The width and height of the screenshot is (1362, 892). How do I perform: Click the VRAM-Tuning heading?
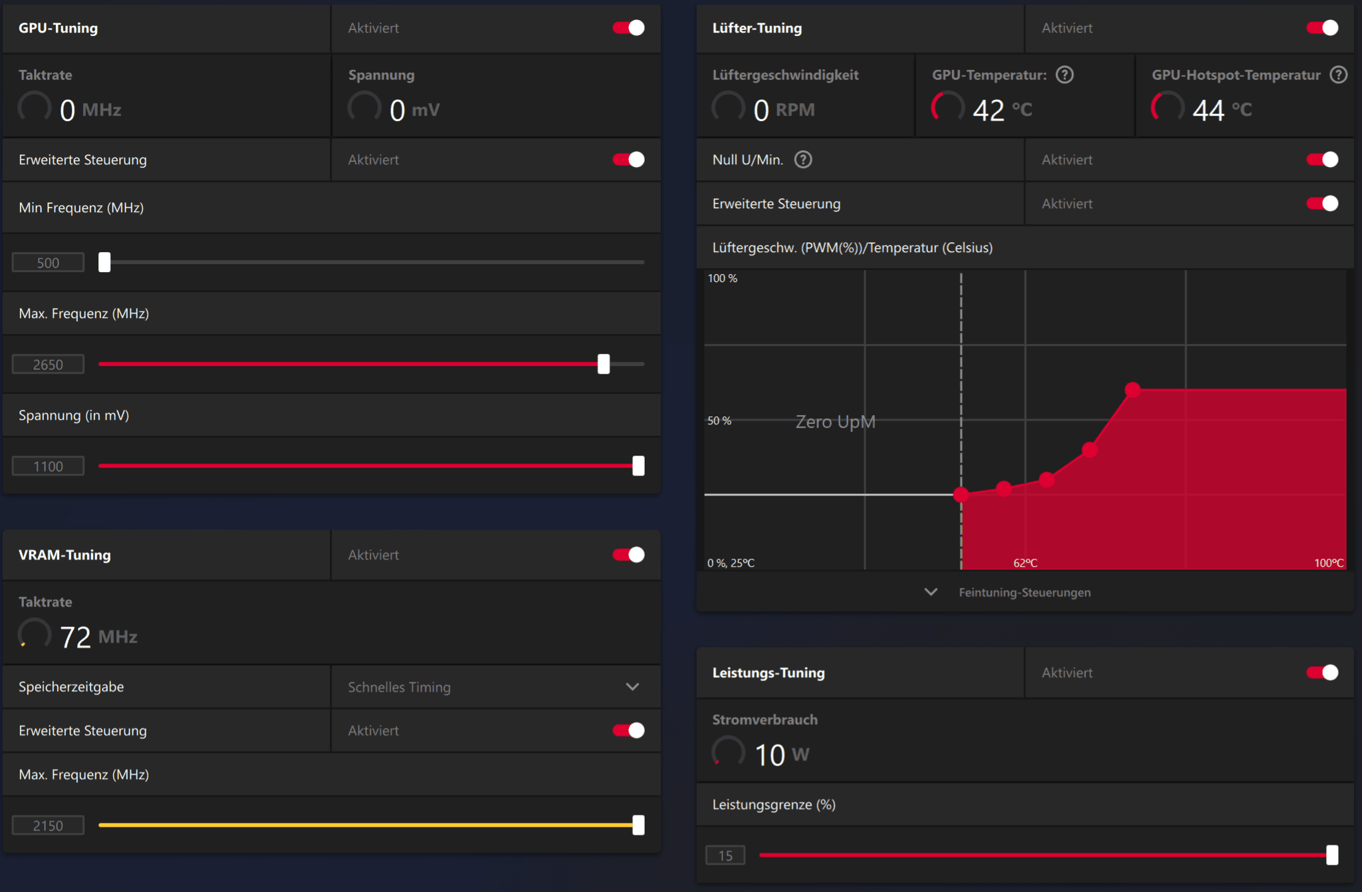click(x=65, y=555)
